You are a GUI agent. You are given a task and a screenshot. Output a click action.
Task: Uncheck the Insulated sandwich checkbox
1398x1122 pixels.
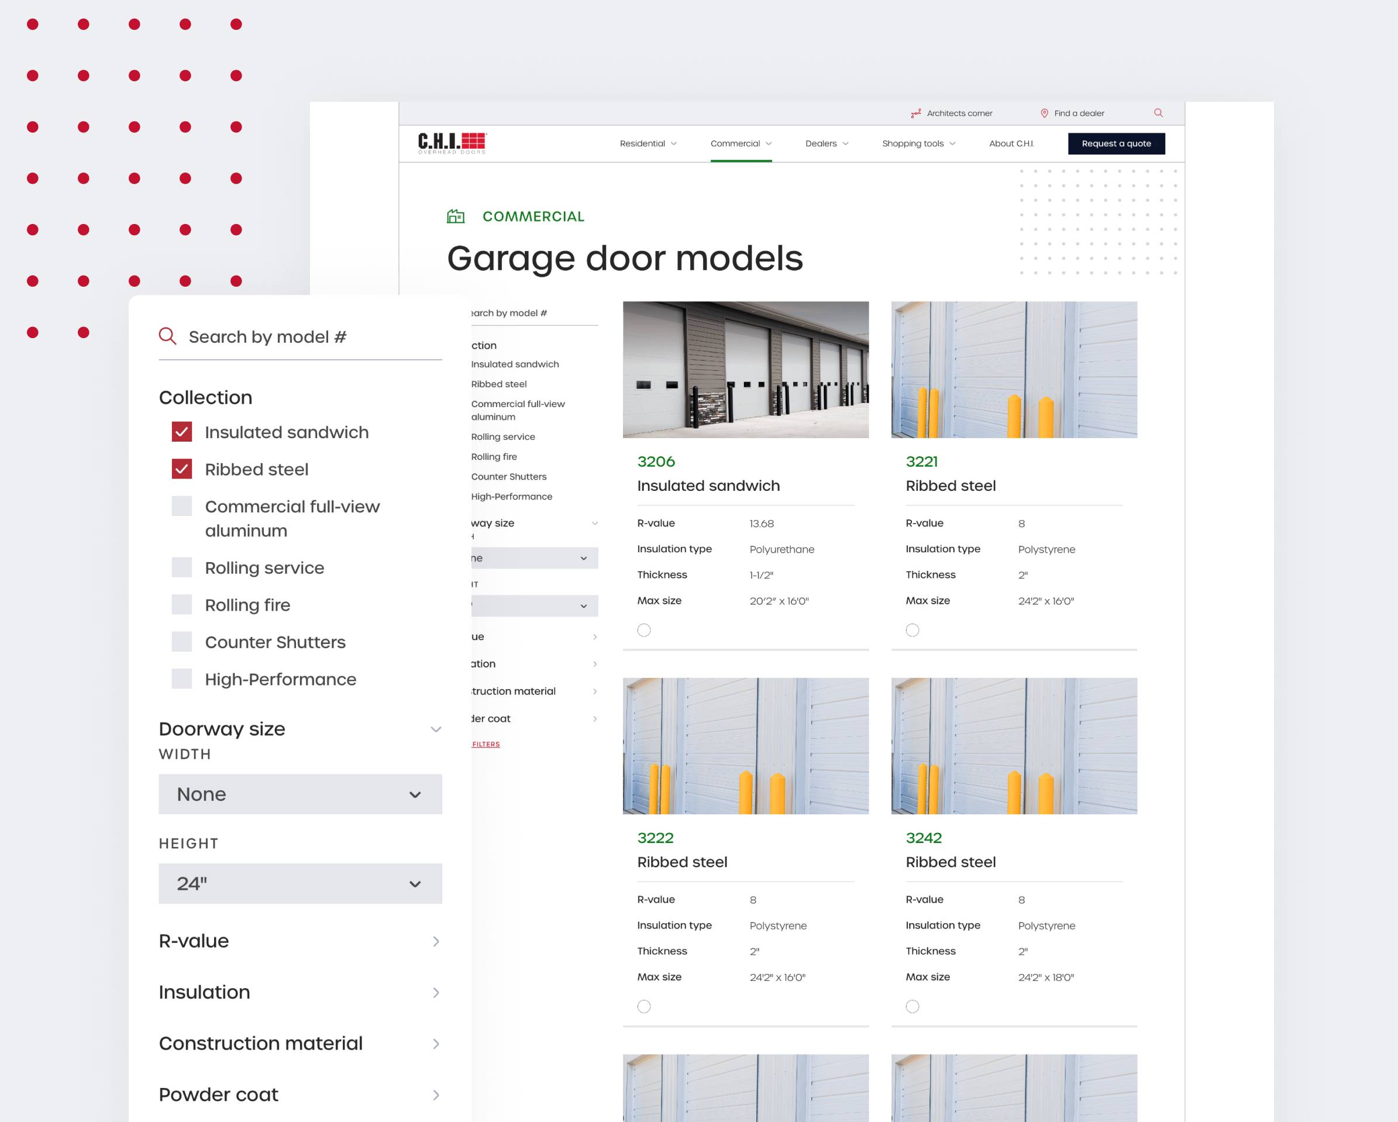(x=182, y=432)
